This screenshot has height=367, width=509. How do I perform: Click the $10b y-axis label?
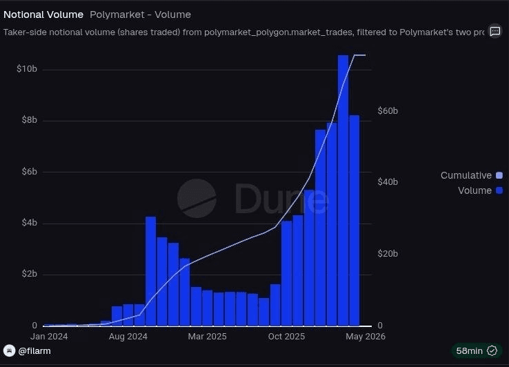coord(27,69)
